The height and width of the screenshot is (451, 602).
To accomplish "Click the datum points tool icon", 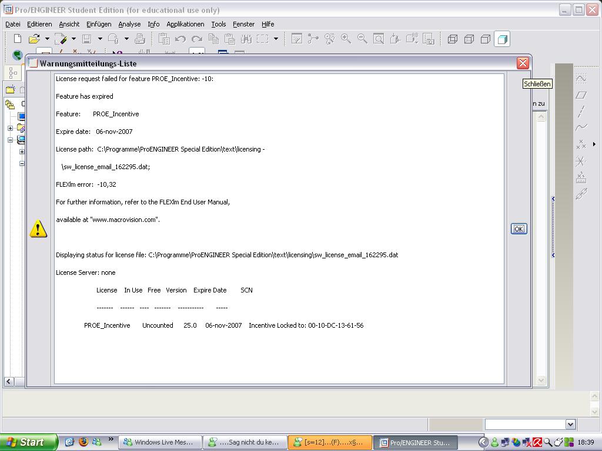I will (x=581, y=144).
